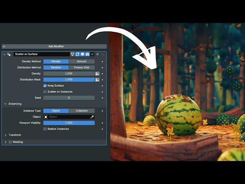This screenshot has height=184, width=245.
Task: Collapse the Instancing section
Action: (6, 104)
